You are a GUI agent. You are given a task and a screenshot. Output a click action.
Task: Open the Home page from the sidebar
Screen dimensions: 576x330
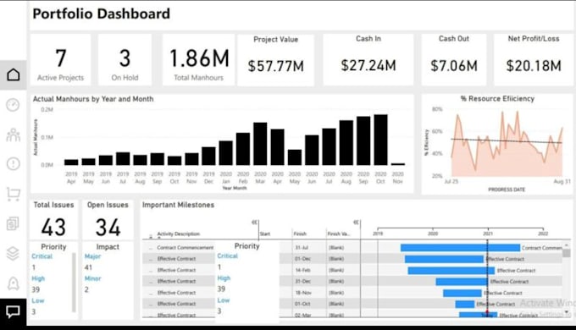[x=14, y=74]
